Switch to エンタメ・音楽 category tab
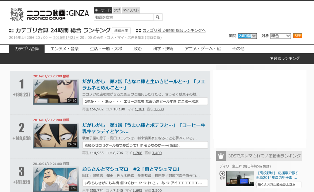The image size is (314, 192). click(x=64, y=49)
